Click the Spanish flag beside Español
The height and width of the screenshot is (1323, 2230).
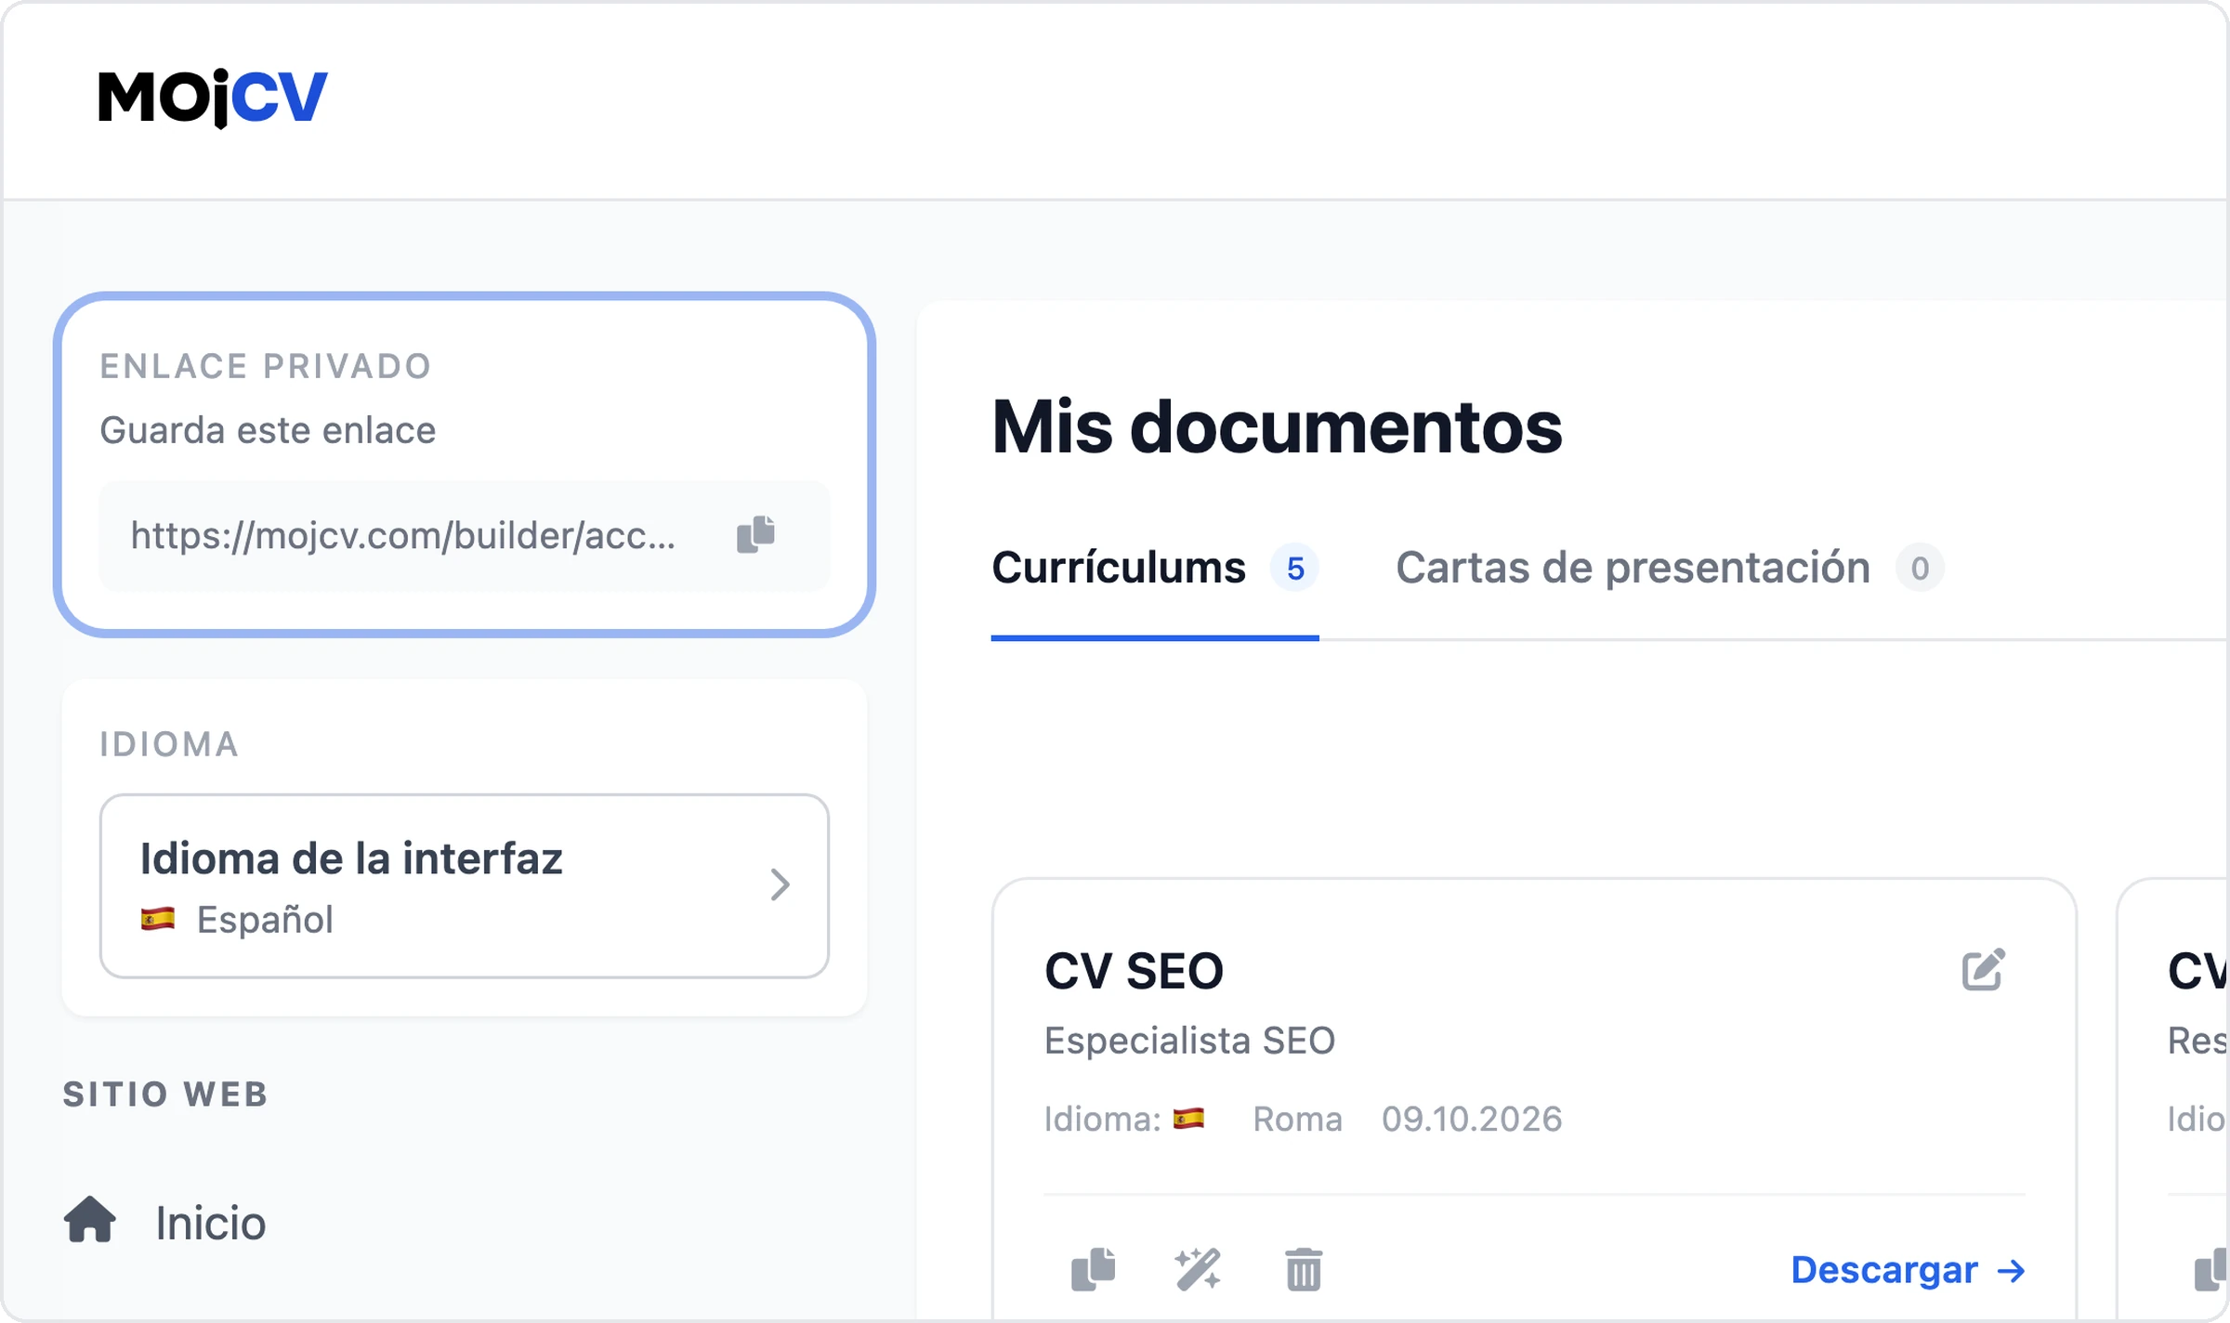(158, 920)
